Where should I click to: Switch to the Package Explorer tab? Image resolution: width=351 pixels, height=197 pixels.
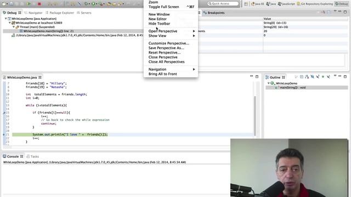(60, 13)
